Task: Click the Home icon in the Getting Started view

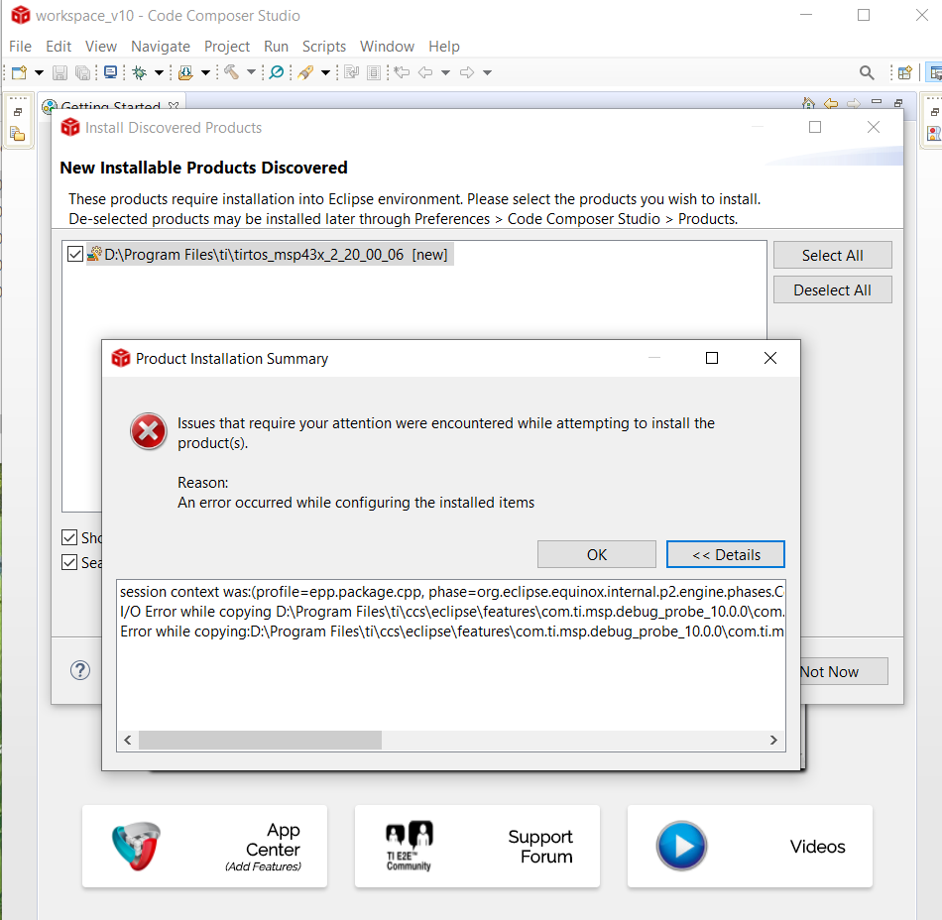Action: (808, 103)
